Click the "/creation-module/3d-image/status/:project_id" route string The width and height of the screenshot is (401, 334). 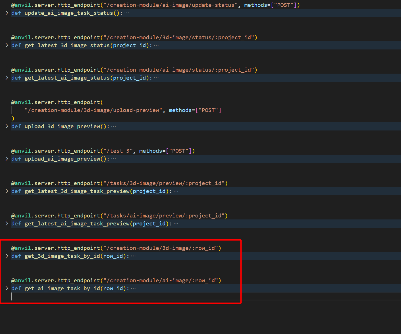tap(179, 38)
